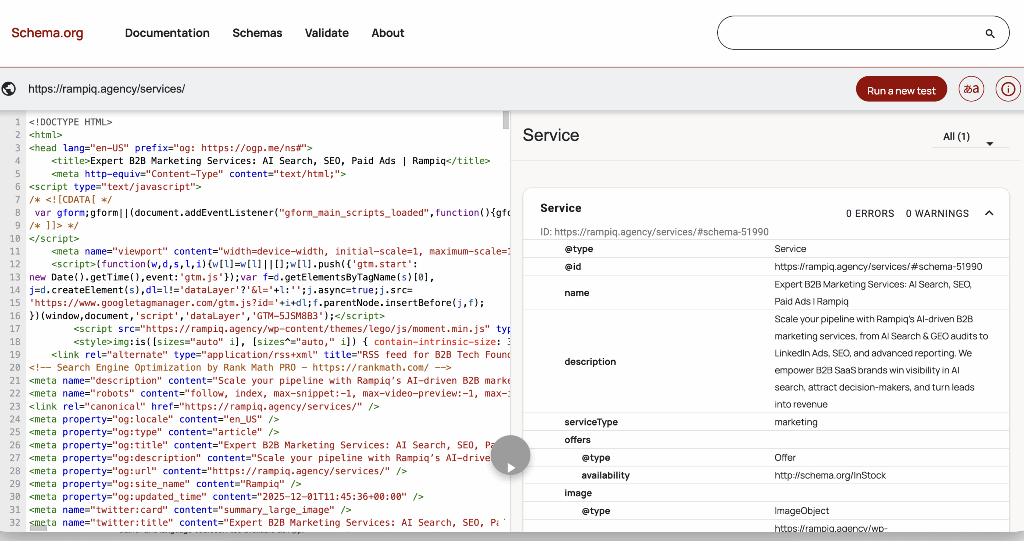
Task: Open the info (i) icon
Action: [1008, 89]
